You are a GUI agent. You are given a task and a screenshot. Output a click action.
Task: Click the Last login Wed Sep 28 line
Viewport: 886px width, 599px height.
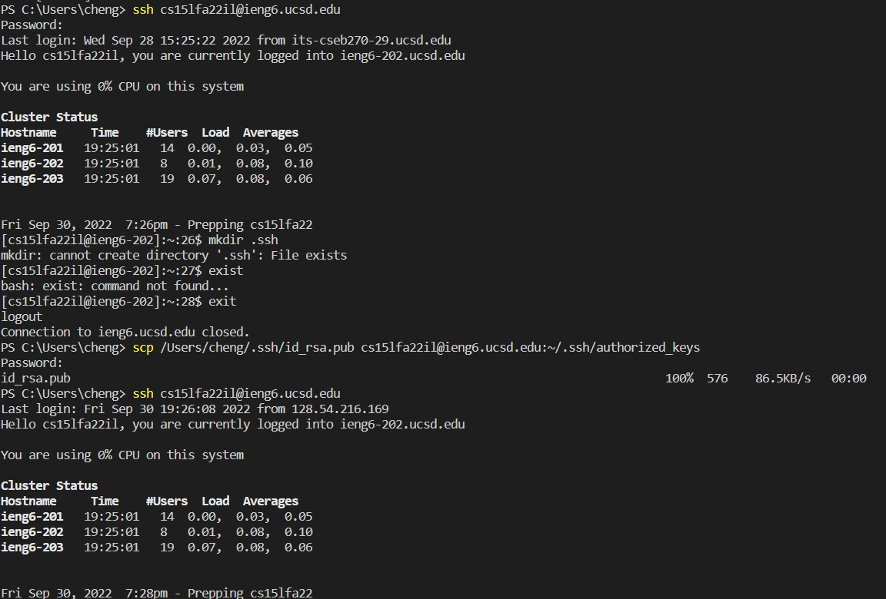pos(226,41)
